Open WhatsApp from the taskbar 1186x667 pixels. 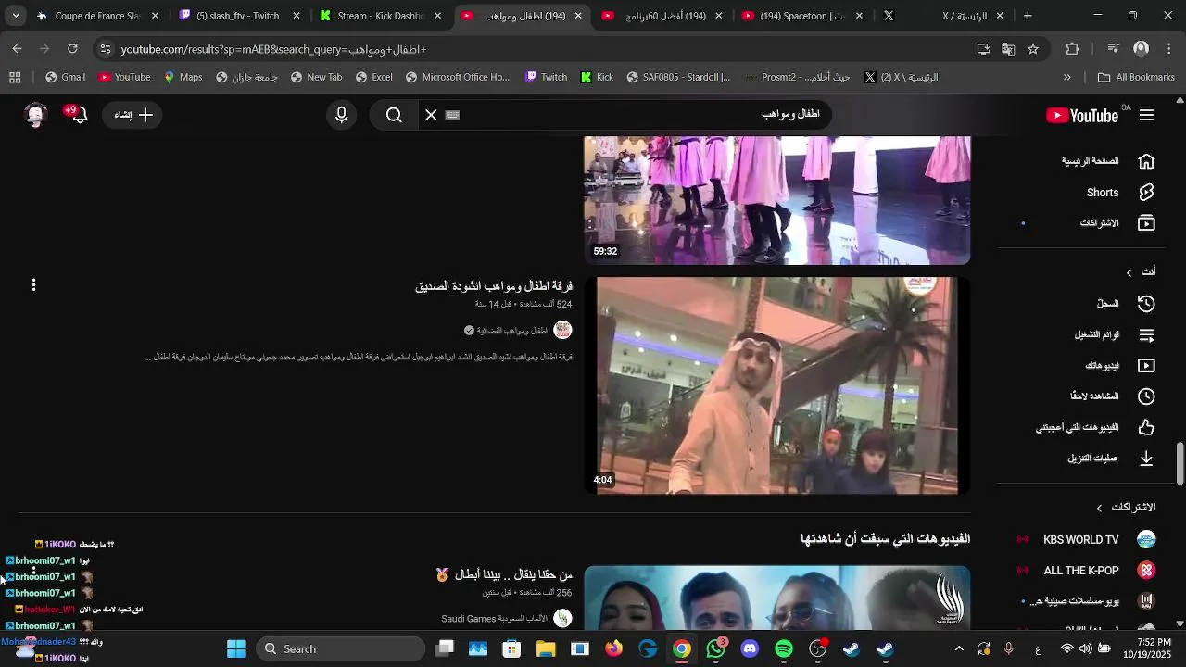point(716,648)
